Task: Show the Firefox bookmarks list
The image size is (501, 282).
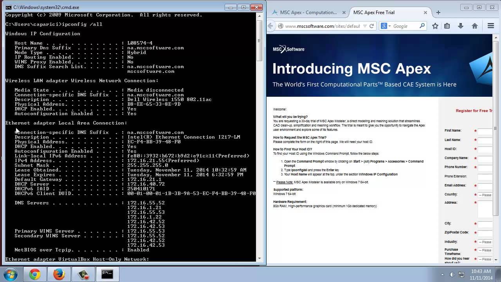Action: (447, 26)
